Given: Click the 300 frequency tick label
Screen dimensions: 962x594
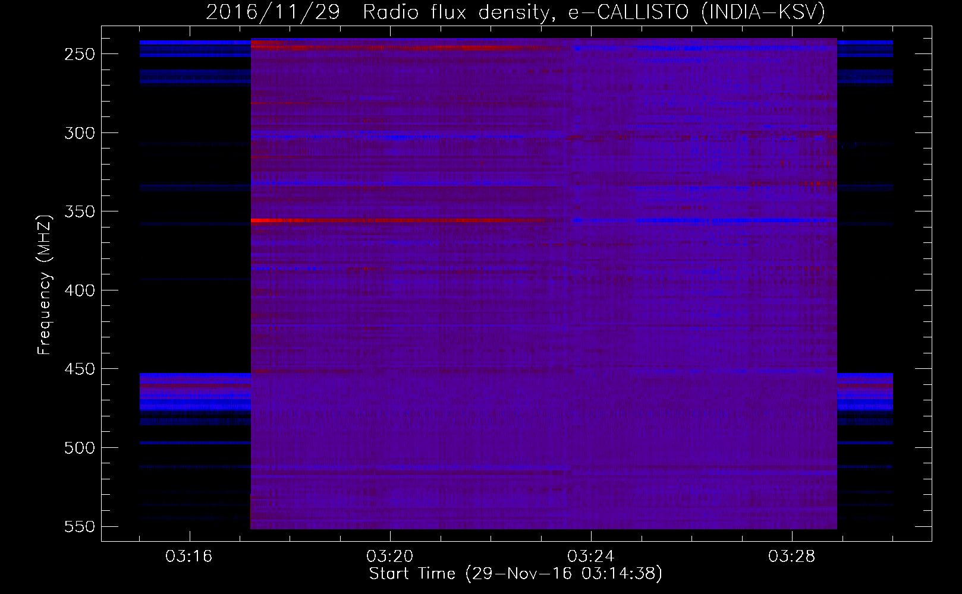Looking at the screenshot, I should point(80,133).
